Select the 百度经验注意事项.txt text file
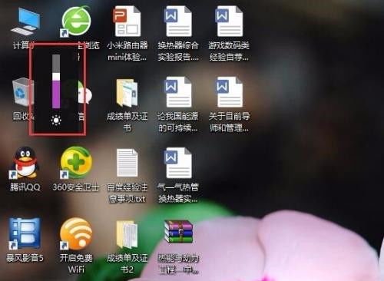This screenshot has width=384, height=281. 127,164
